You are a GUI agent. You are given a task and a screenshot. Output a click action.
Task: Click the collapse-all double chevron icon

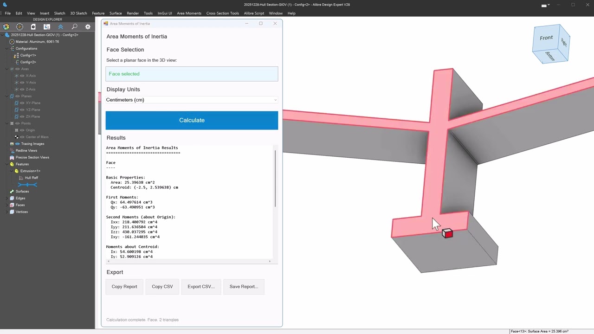coord(60,27)
